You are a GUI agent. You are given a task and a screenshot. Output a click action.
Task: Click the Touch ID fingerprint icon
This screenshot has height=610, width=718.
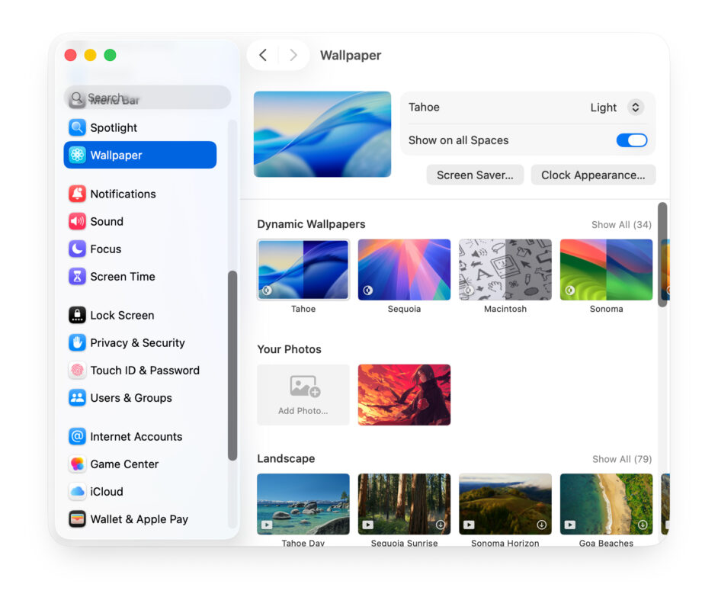(x=77, y=370)
